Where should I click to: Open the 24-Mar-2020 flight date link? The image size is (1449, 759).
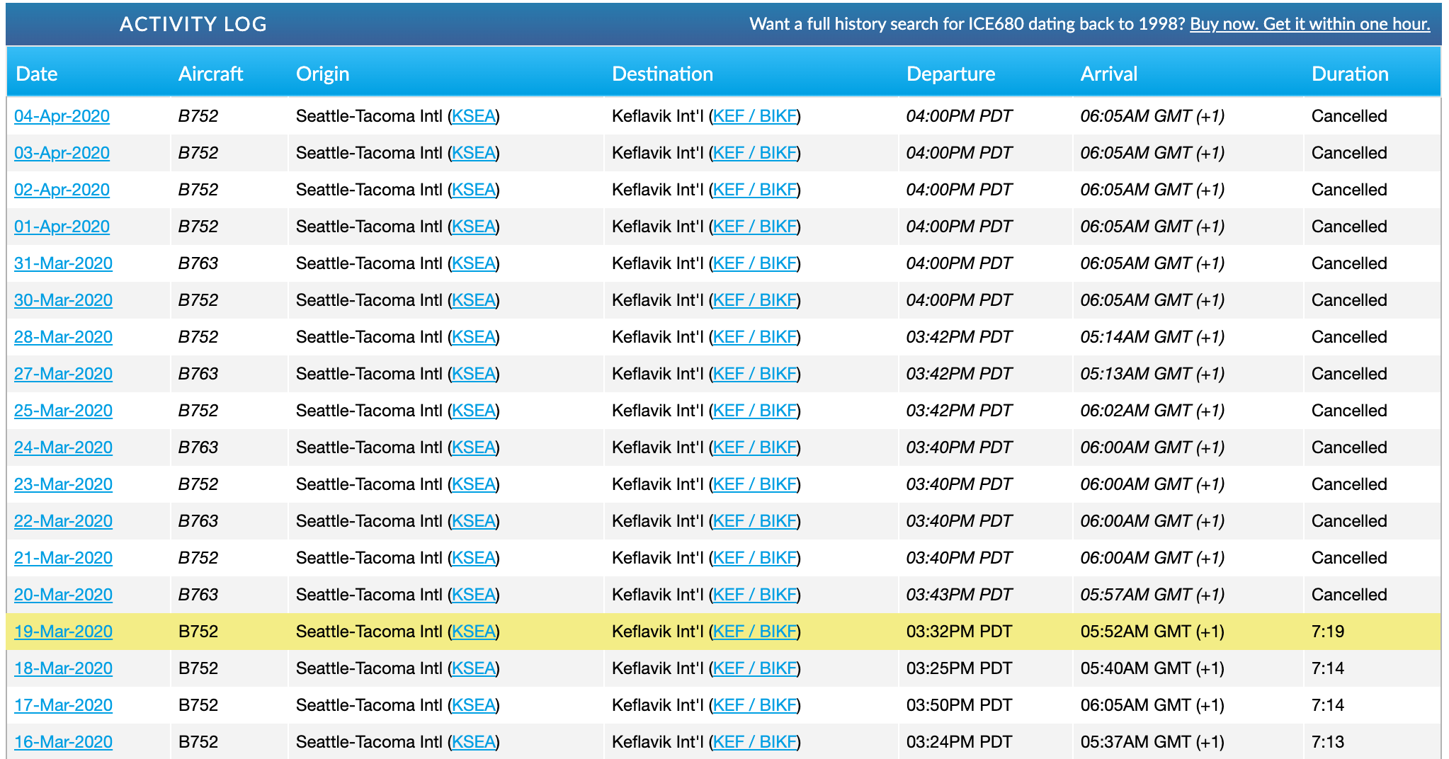click(63, 447)
